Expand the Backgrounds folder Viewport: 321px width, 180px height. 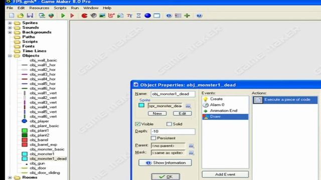(10, 32)
